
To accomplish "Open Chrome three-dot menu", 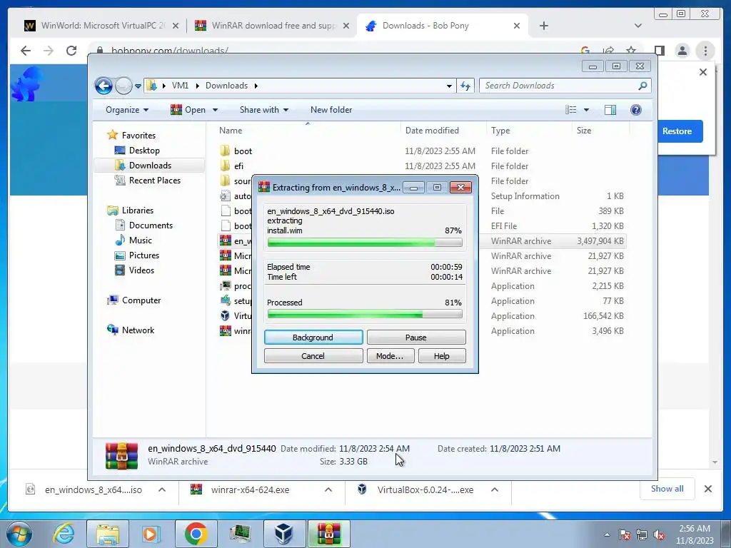I will point(705,51).
